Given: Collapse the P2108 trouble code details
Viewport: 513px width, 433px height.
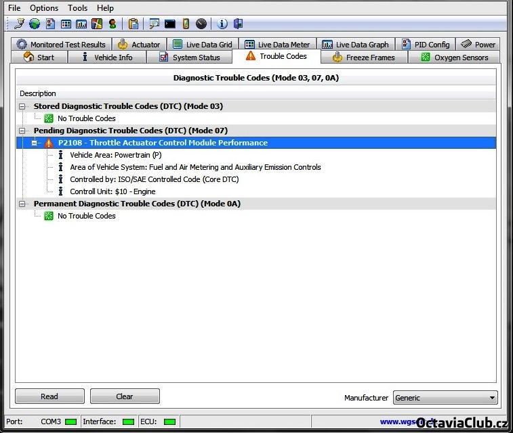Looking at the screenshot, I should (35, 143).
